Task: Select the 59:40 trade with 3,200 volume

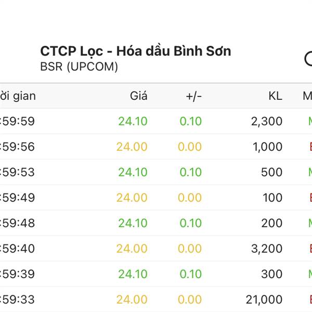Action: 156,249
